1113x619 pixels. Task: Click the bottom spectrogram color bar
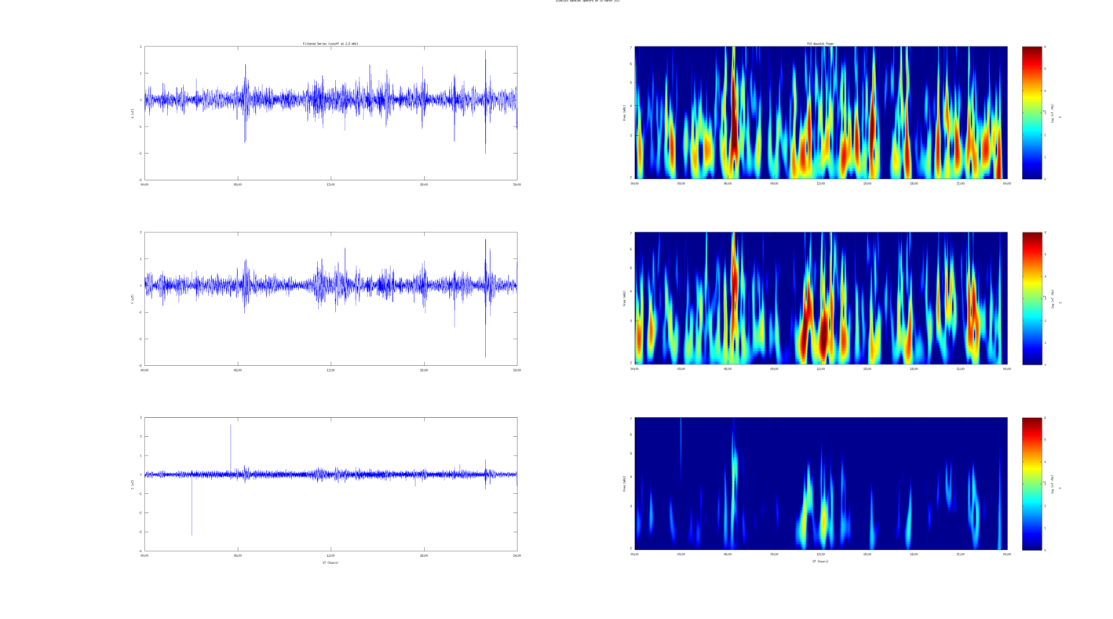1032,484
